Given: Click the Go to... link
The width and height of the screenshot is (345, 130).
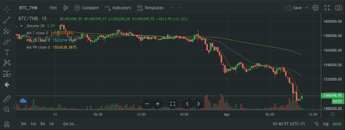Looking at the screenshot, I should 70,124.
